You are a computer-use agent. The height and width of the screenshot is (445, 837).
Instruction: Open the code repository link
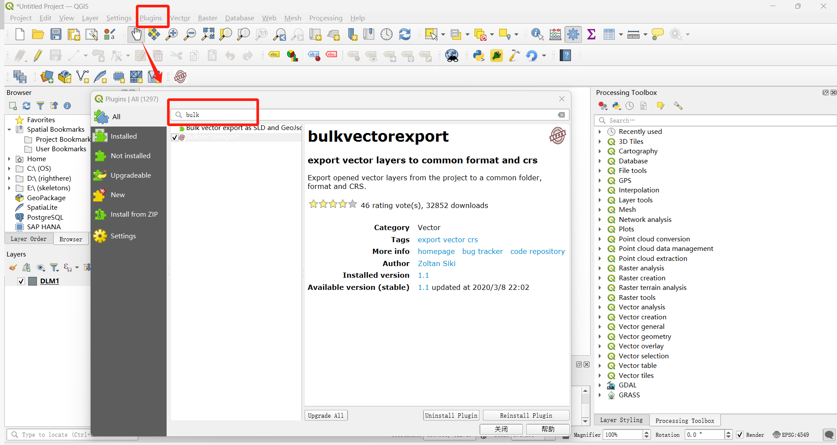click(538, 251)
